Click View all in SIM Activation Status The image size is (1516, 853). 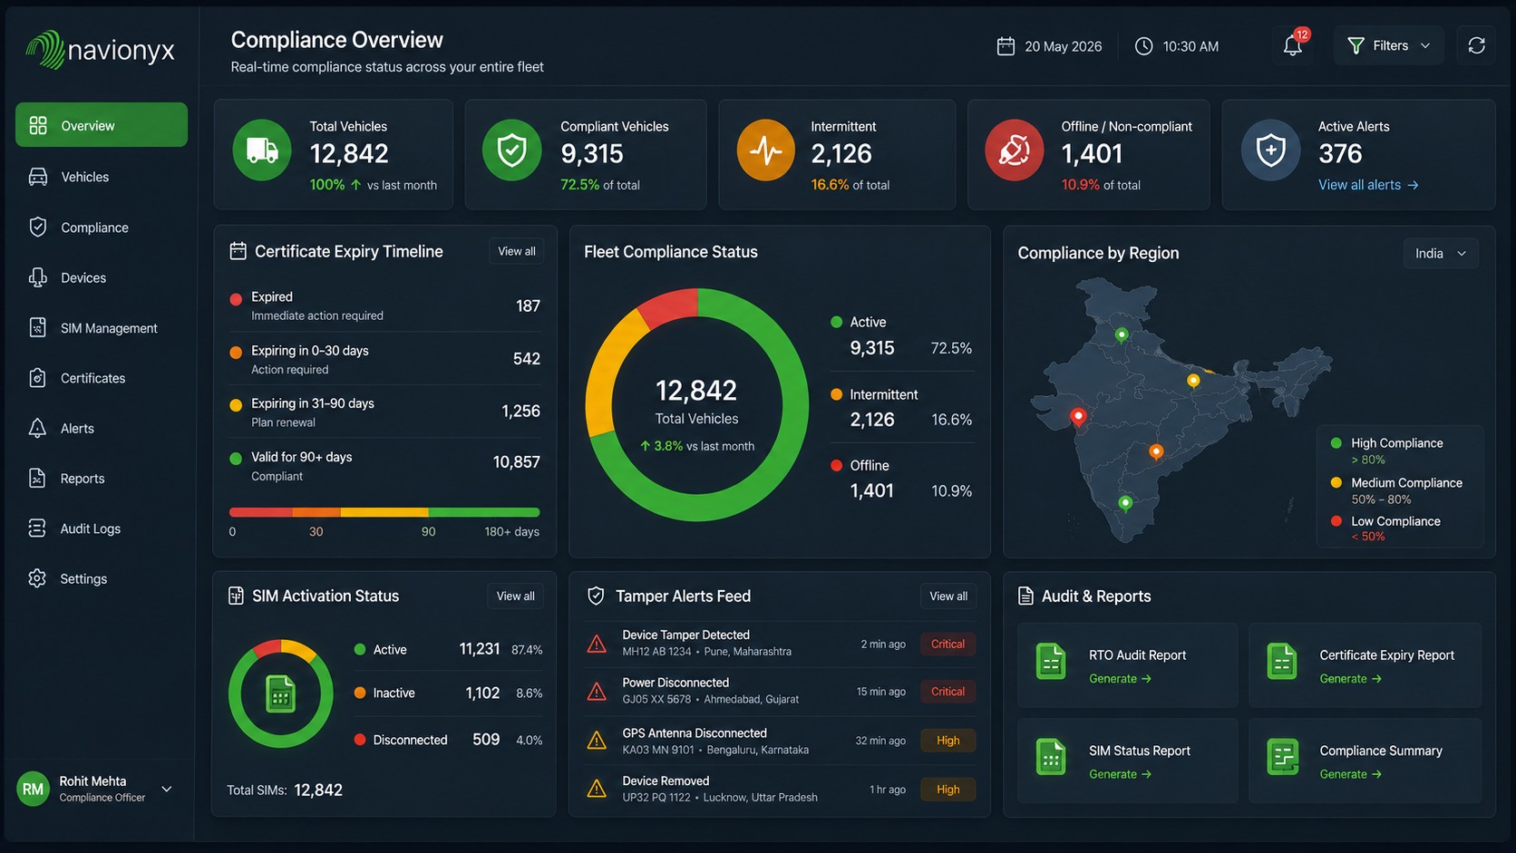tap(515, 596)
